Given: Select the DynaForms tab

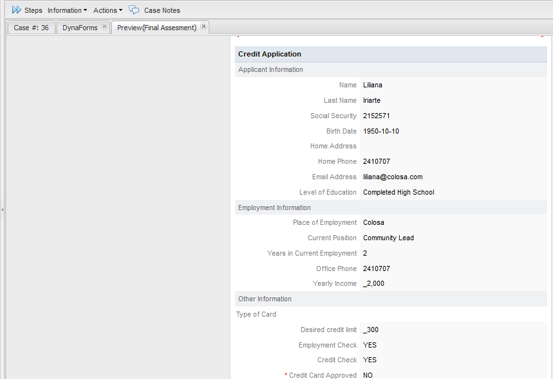Looking at the screenshot, I should point(80,28).
